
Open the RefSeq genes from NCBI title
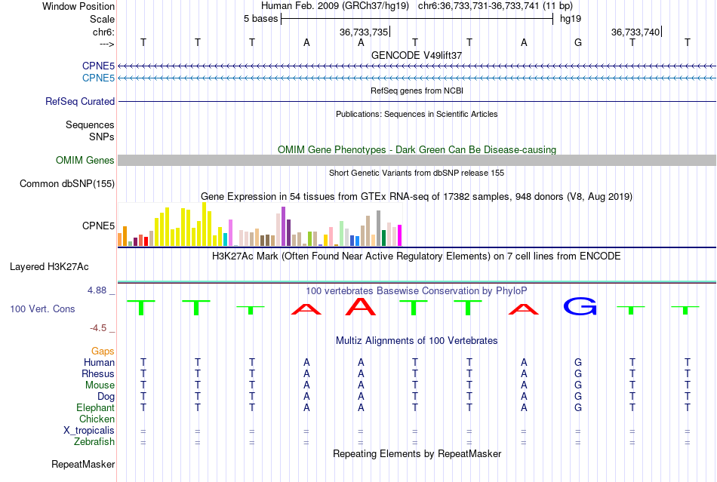(417, 91)
